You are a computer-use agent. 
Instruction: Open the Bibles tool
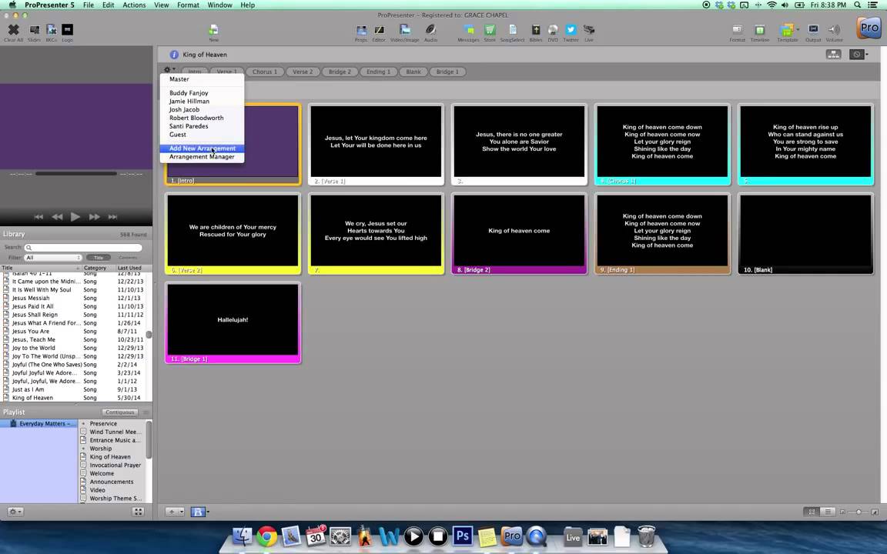(x=536, y=32)
